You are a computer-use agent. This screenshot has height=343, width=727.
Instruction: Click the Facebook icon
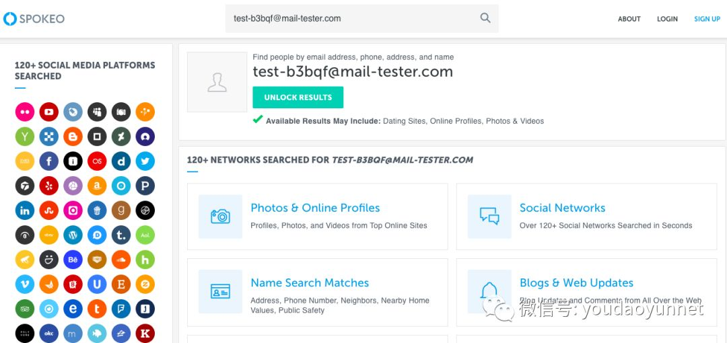[x=48, y=161]
